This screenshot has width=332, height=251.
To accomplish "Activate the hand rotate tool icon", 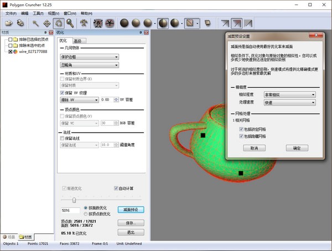I will 59,23.
